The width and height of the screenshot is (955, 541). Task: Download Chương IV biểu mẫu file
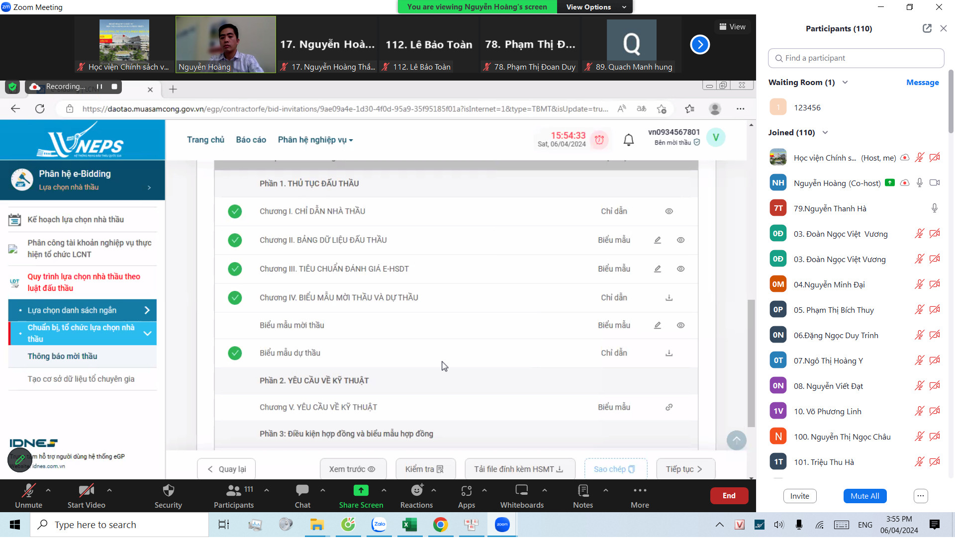[x=669, y=298]
